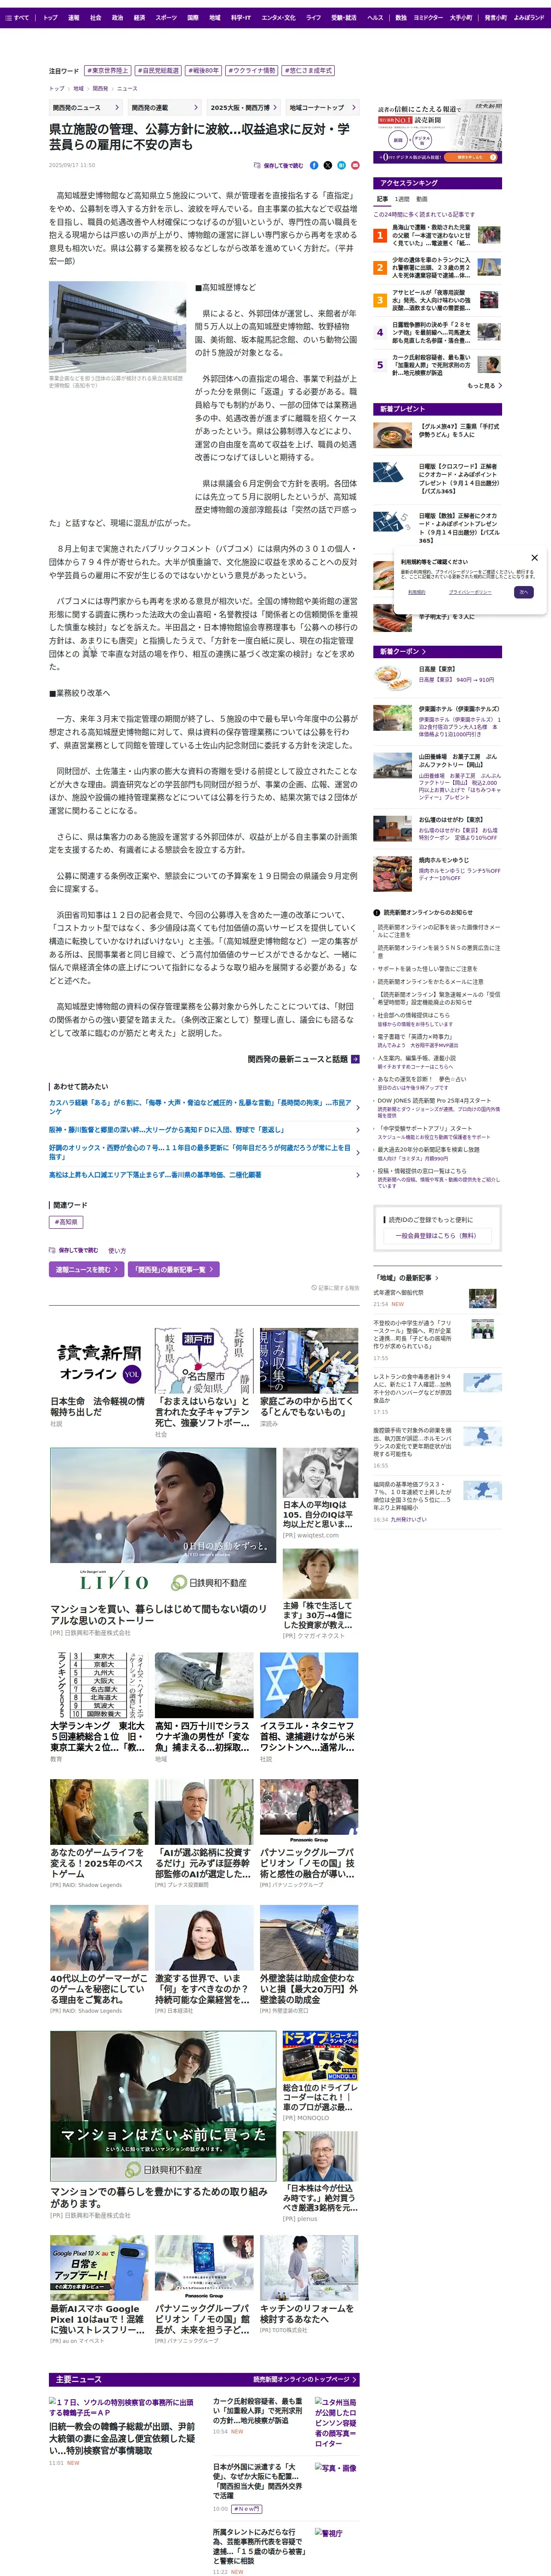Share article via Hatena bookmark icon
The height and width of the screenshot is (2576, 551).
tap(341, 165)
